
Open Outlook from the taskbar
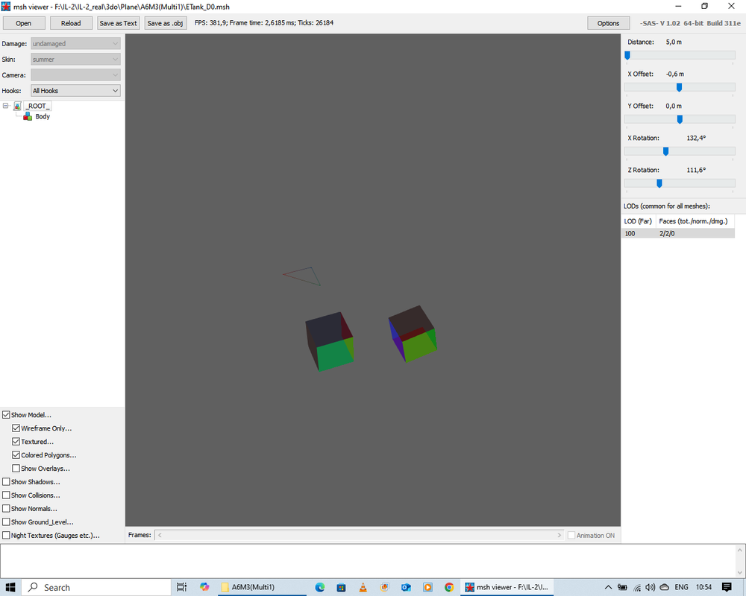[406, 588]
